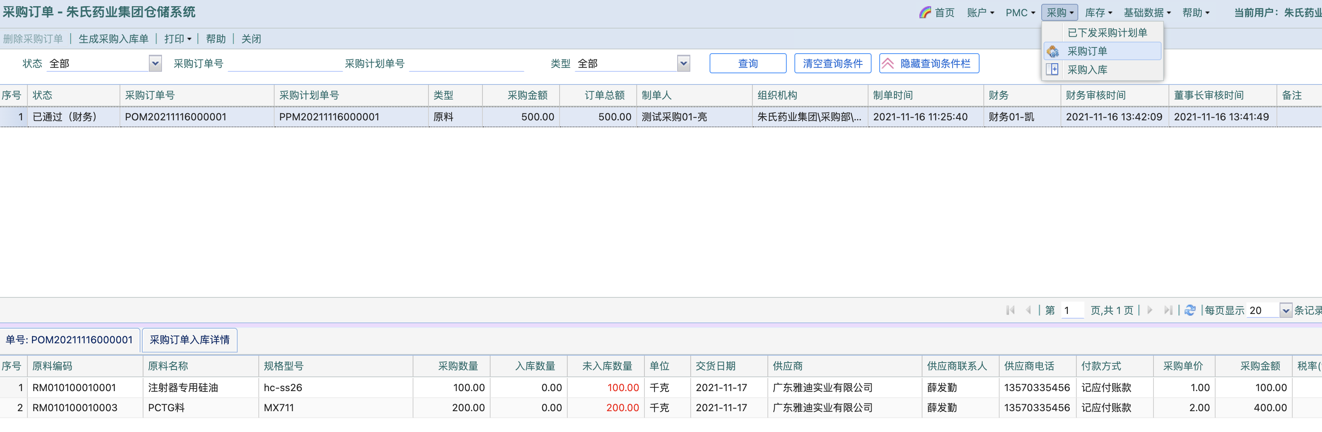Click the purchase order menu icon
Screen dimensions: 1322x432
click(x=1052, y=51)
